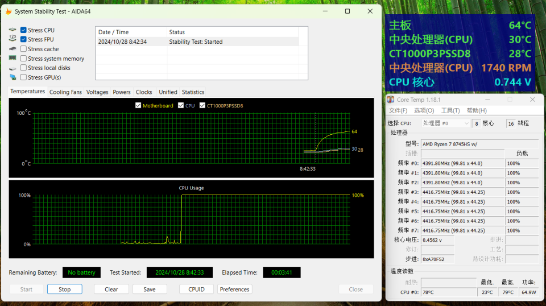Click the Stop button
Image resolution: width=546 pixels, height=306 pixels.
tap(65, 290)
